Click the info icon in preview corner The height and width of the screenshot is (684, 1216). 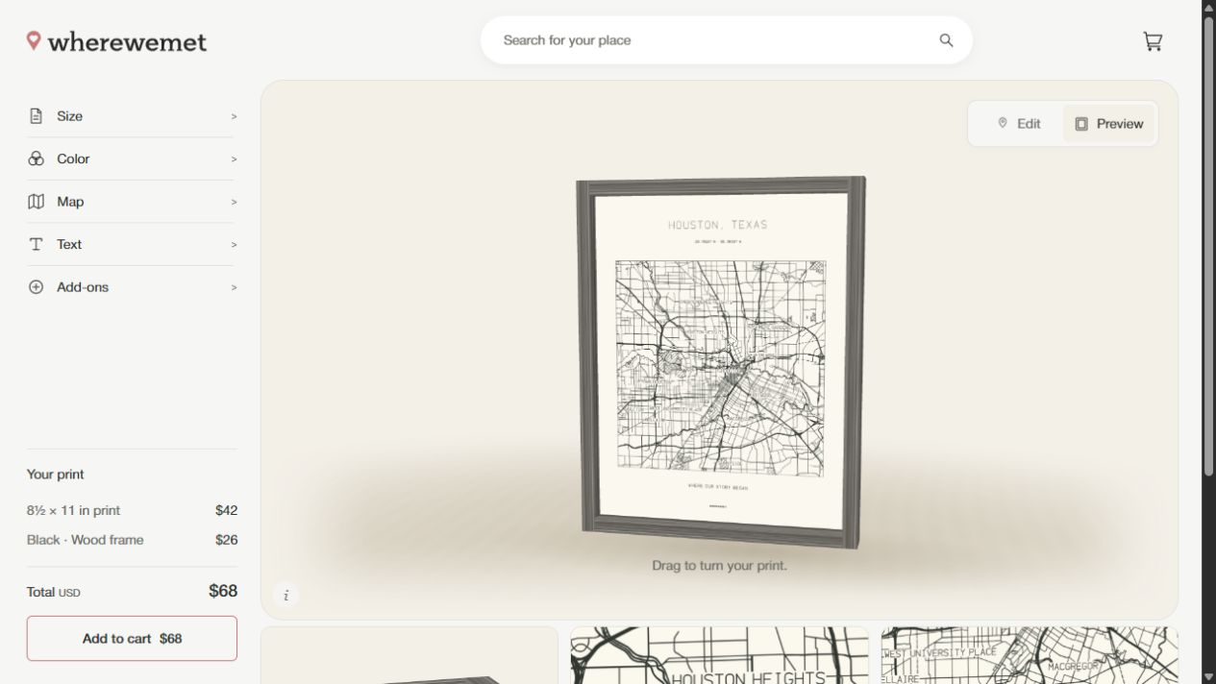point(285,596)
